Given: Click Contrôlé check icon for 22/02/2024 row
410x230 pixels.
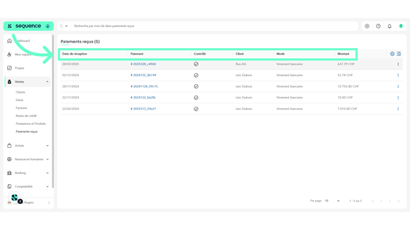Looking at the screenshot, I should click(x=196, y=109).
